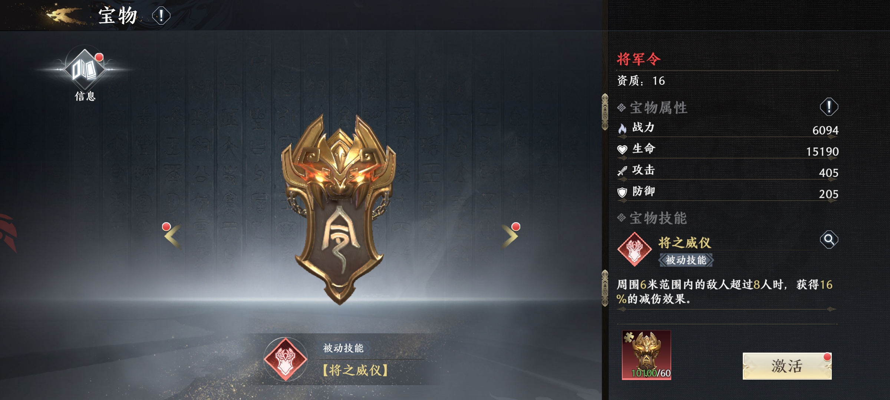Image resolution: width=890 pixels, height=400 pixels.
Task: Select the 攻击 attribute row
Action: tap(728, 170)
